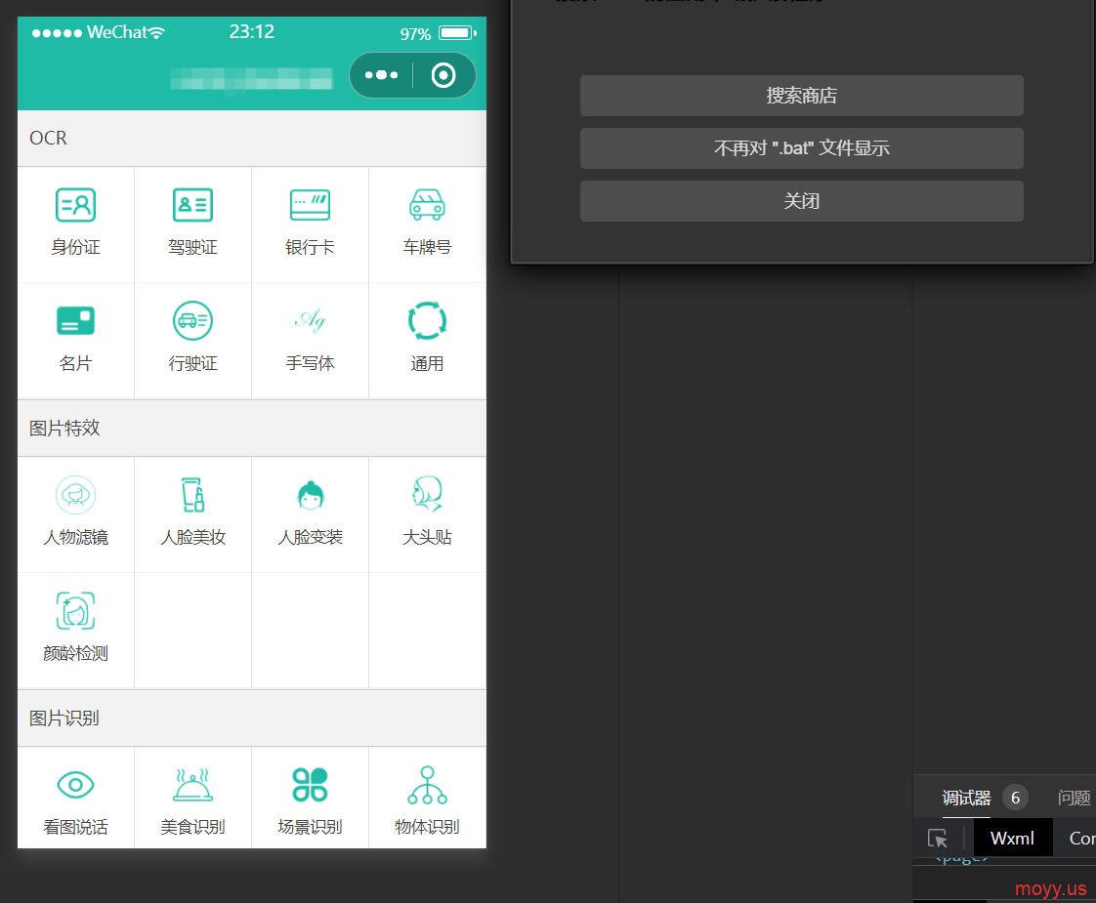Activate the element inspector arrow in debugger
This screenshot has height=903, width=1096.
pyautogui.click(x=938, y=838)
